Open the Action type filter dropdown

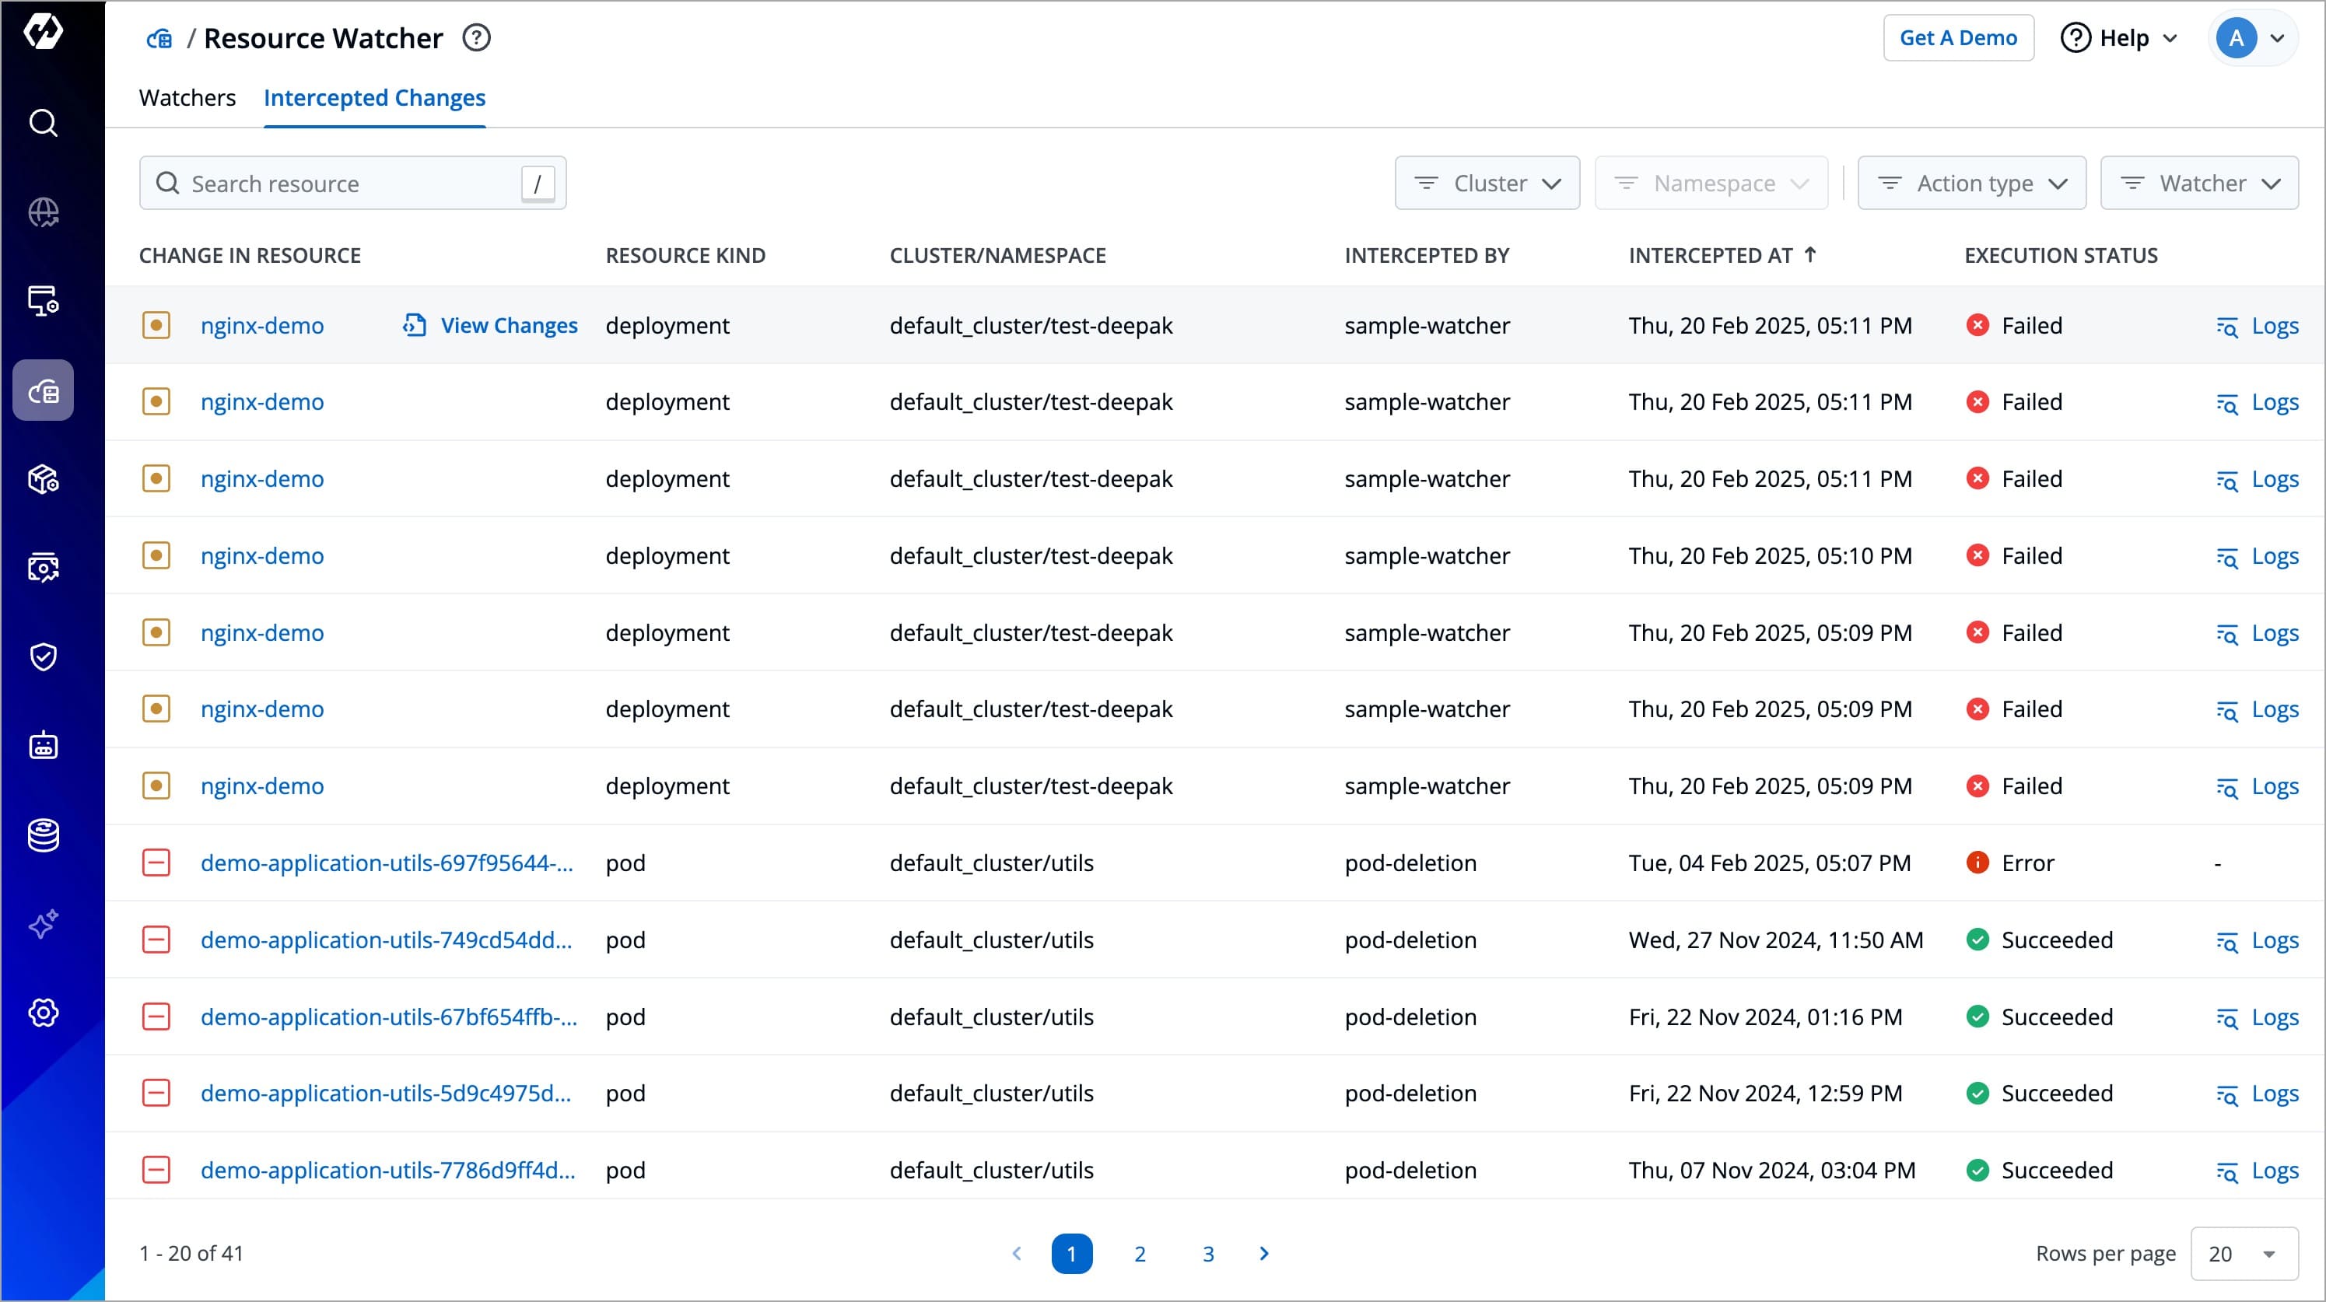pos(1971,184)
